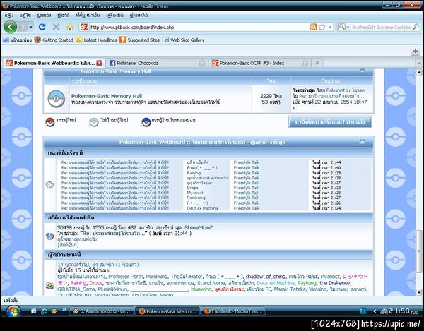The height and width of the screenshot is (331, 424).
Task: Click the first bookmark toolbar folder icon
Action: point(6,40)
